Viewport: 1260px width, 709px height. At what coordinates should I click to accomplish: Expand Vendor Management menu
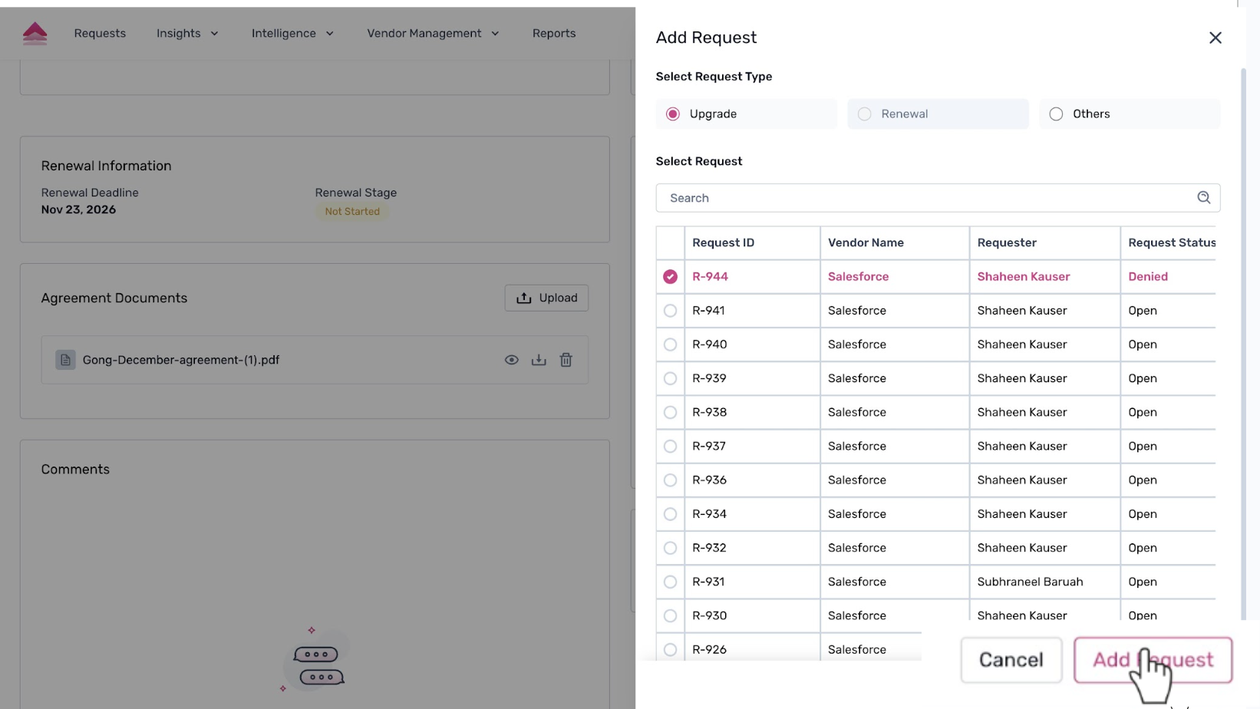(433, 34)
